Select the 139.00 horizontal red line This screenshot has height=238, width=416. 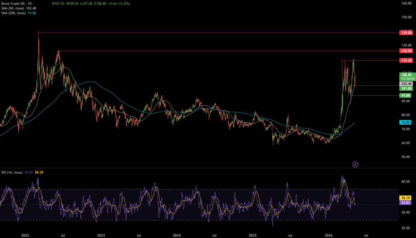218,33
